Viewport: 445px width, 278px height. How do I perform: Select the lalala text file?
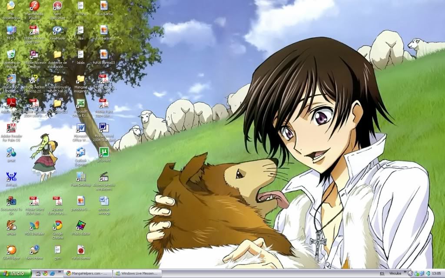81,57
